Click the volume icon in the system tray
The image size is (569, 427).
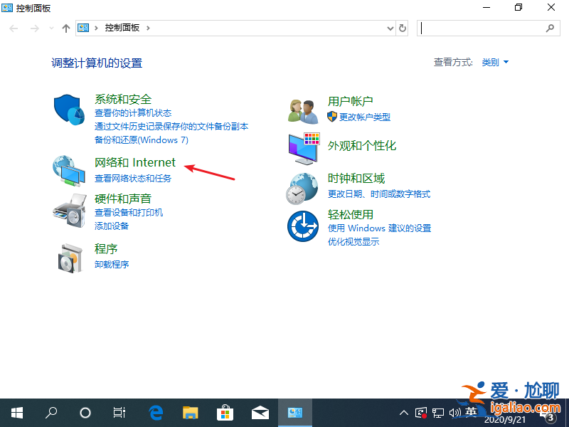pos(455,412)
